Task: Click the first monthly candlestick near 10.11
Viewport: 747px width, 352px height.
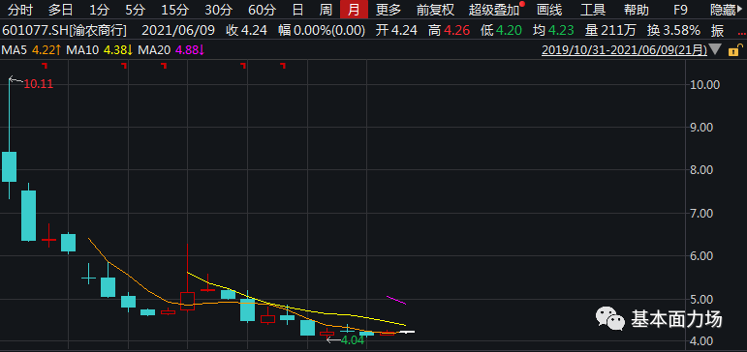Action: pyautogui.click(x=9, y=166)
